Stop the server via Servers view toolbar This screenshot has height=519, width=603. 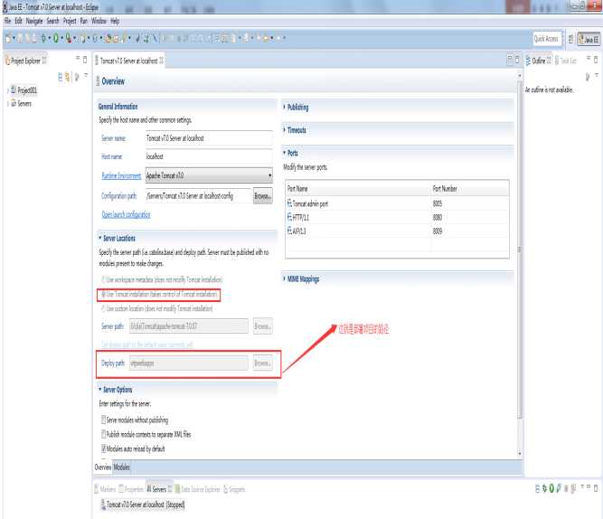(566, 488)
